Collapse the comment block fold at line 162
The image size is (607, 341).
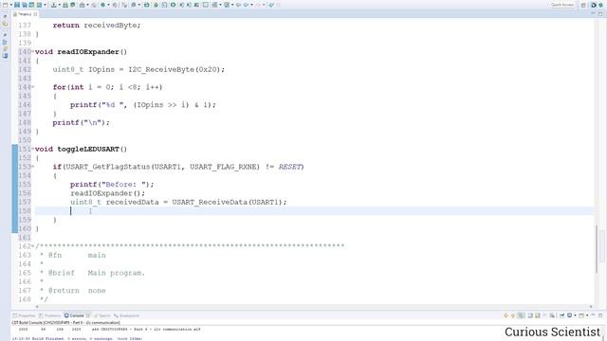click(x=32, y=246)
